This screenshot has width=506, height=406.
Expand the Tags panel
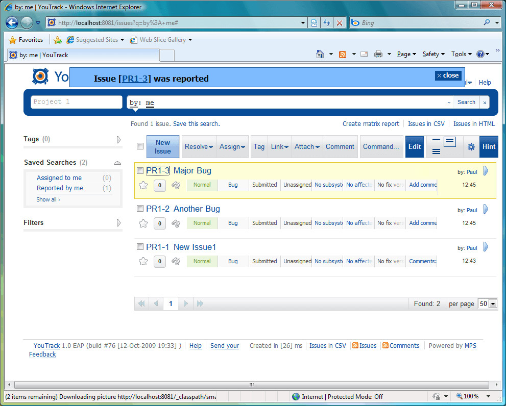point(118,140)
